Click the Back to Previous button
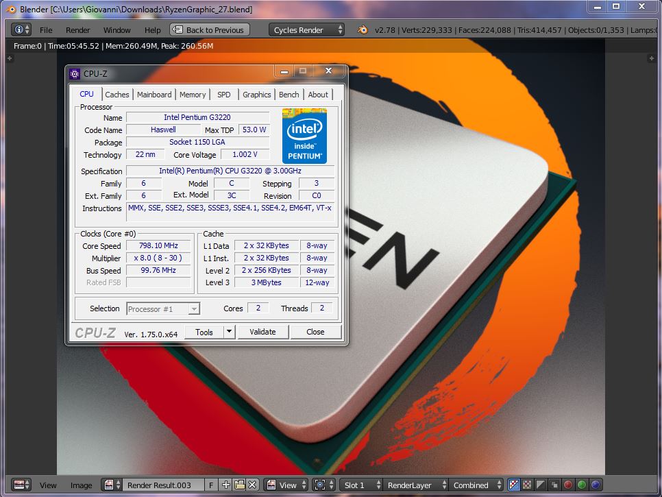Screen dimensions: 662x497 210,29
